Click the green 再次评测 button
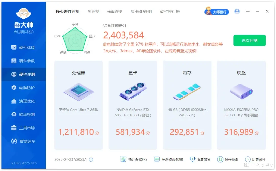Image resolution: width=276 pixels, height=171 pixels. pos(250,40)
